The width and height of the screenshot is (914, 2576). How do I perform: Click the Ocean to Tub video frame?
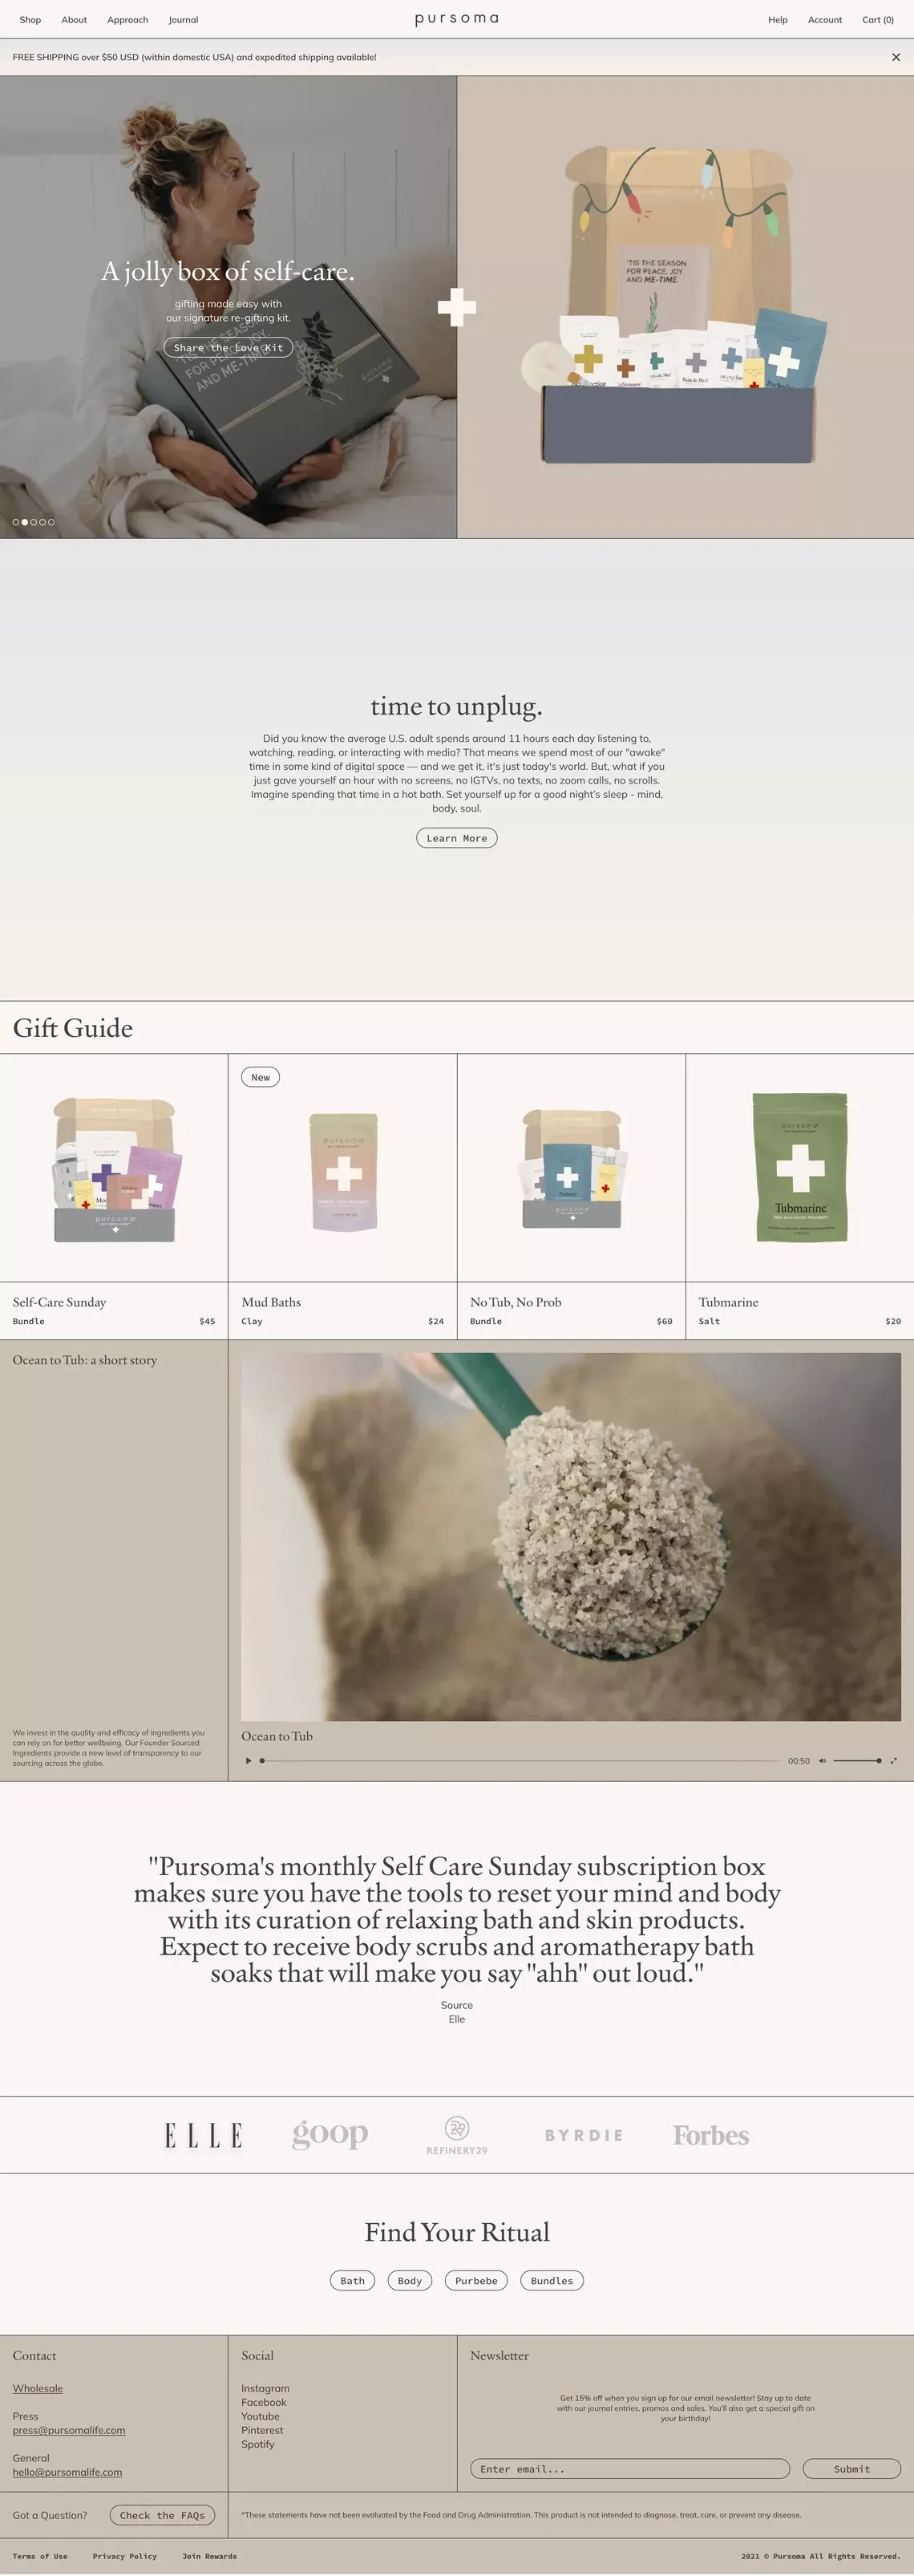[x=571, y=1537]
